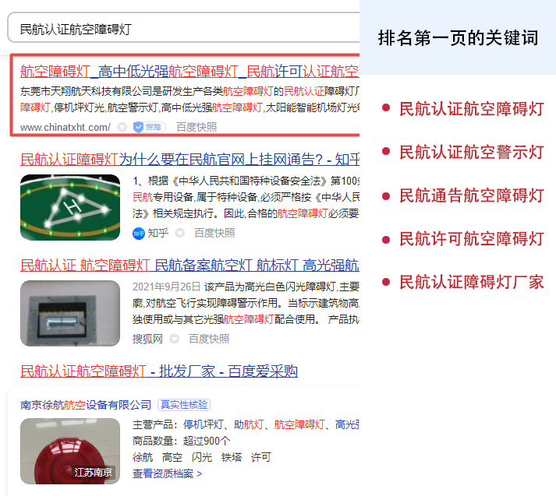Image resolution: width=556 pixels, height=496 pixels.
Task: Expand the dropdown arrow beside 知乎
Action: 180,233
